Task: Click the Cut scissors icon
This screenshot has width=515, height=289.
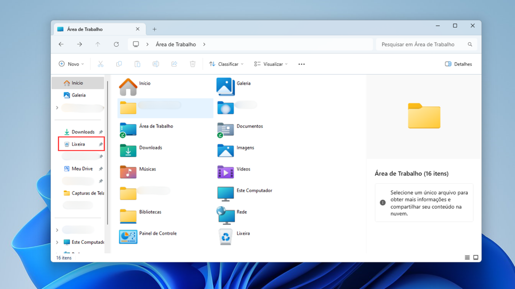Action: [101, 64]
